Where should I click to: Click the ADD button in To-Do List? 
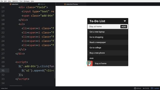coord(124,26)
